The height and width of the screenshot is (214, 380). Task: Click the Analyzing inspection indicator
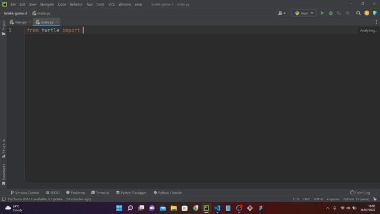coord(368,30)
